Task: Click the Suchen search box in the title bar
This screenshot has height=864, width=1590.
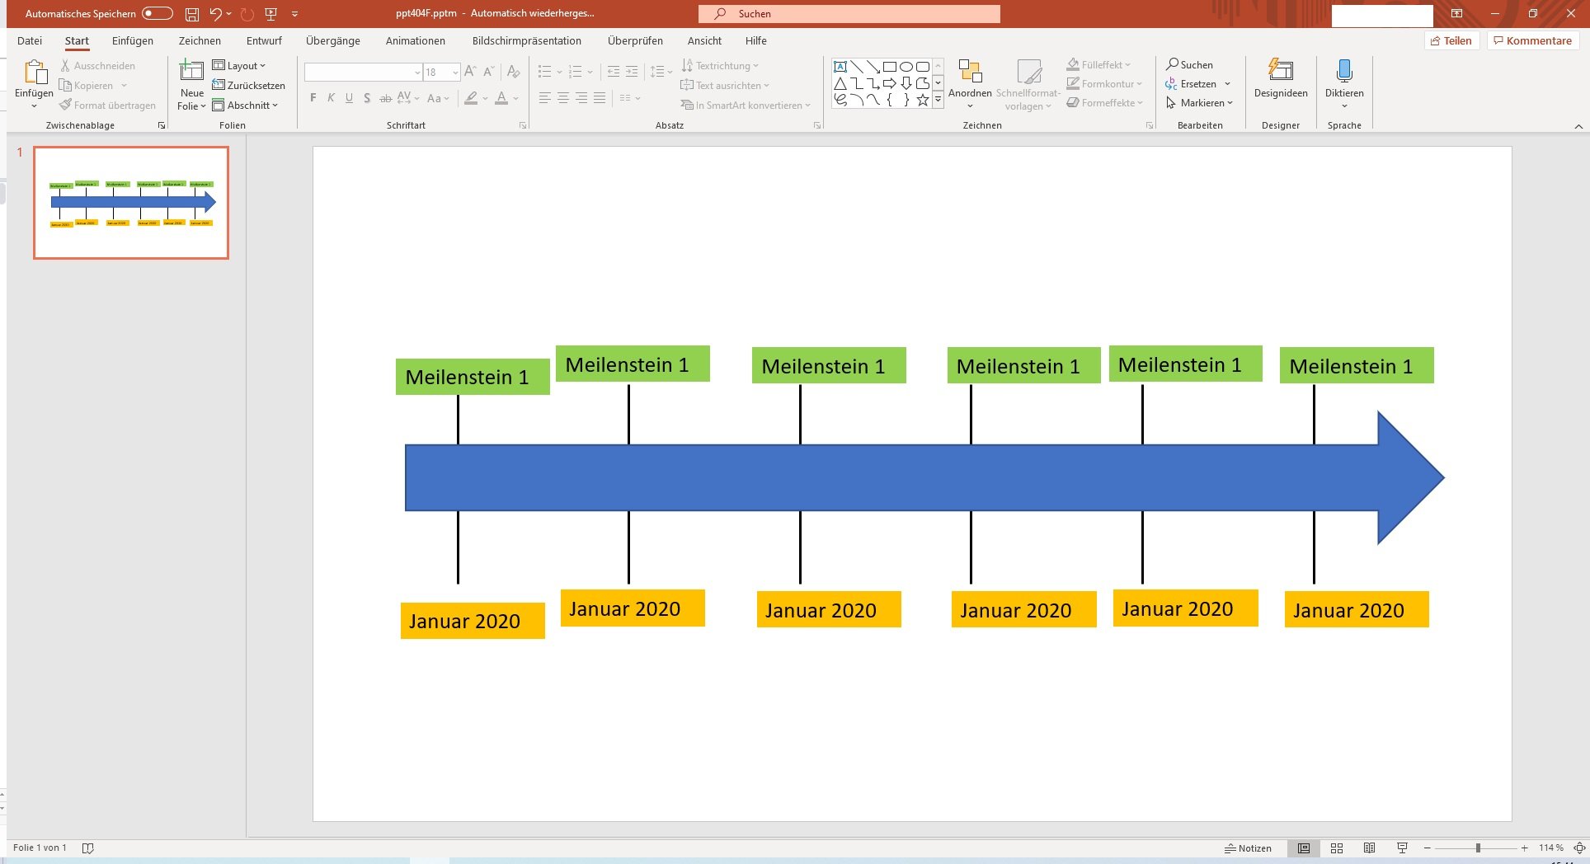Action: pos(849,14)
